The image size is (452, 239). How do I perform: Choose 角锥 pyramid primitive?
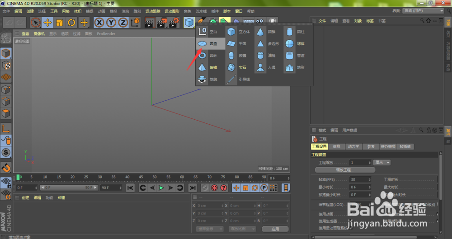pyautogui.click(x=211, y=67)
